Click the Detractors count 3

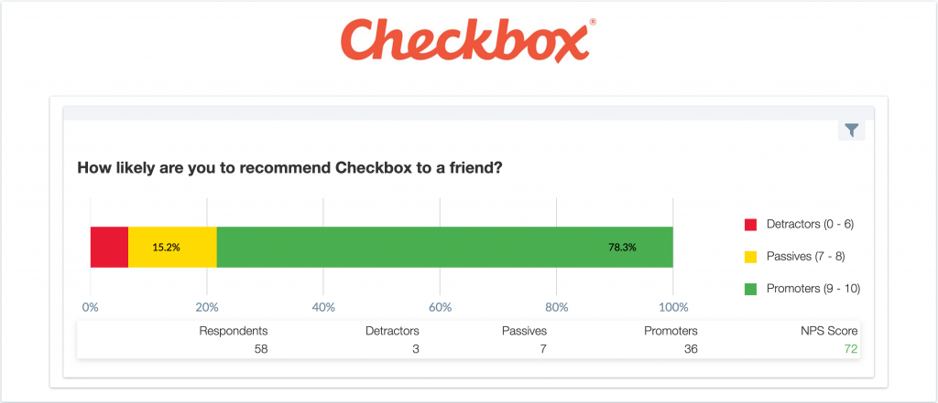tap(415, 349)
